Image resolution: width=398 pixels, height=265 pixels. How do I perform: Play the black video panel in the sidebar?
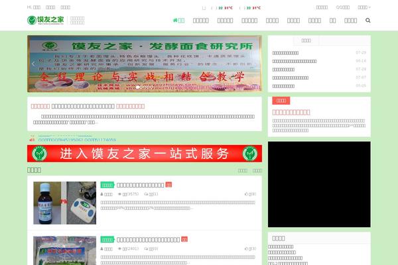pos(319,184)
